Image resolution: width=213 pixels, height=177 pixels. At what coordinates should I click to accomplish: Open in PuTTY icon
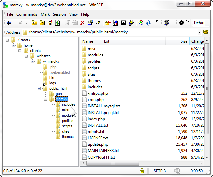(x=131, y=23)
